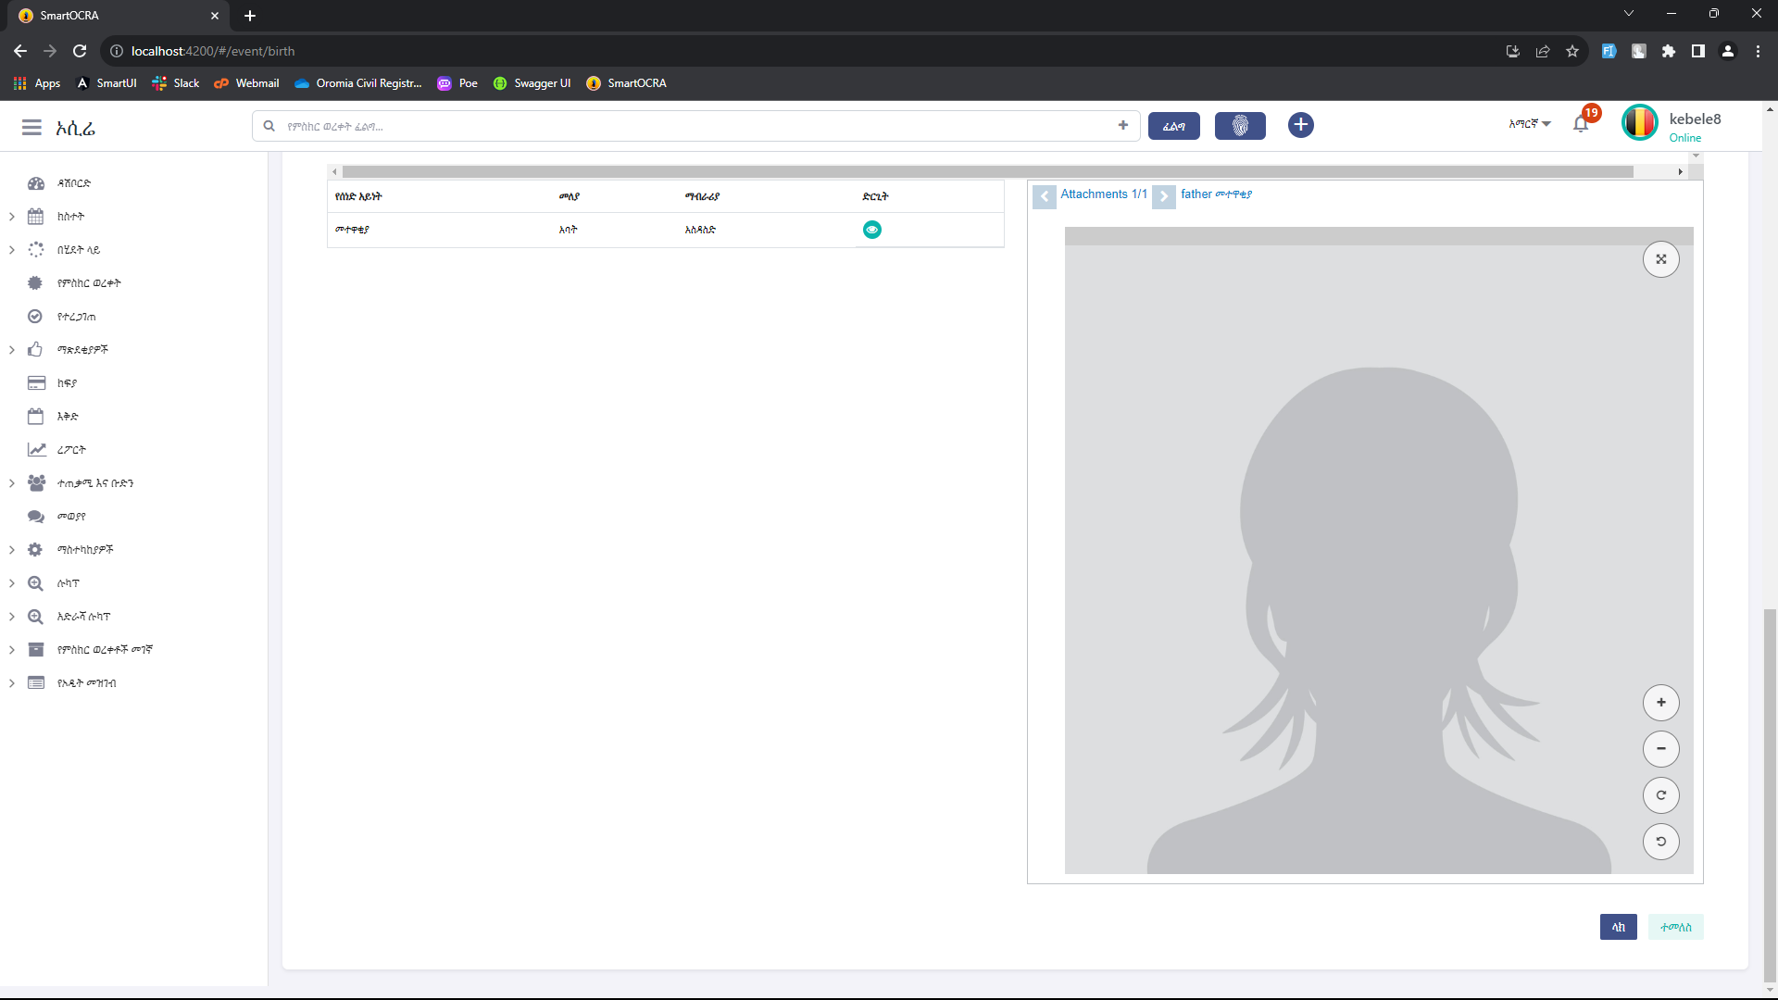This screenshot has height=1000, width=1778.
Task: Toggle the eye view icon in መታወቂያ row
Action: [x=872, y=230]
